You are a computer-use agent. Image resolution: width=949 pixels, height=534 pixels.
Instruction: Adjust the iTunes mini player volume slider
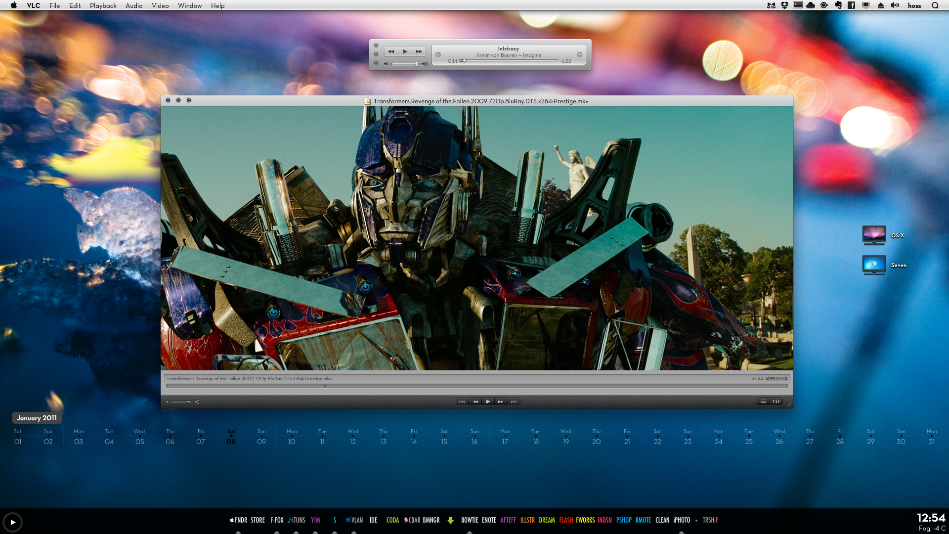(405, 64)
